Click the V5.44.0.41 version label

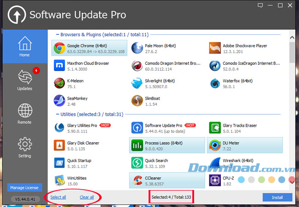pos(25,199)
